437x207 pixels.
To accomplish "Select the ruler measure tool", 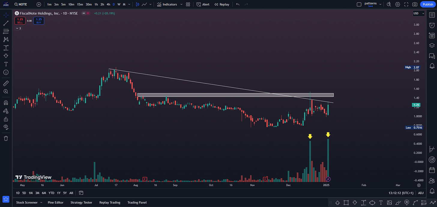I will point(6,83).
